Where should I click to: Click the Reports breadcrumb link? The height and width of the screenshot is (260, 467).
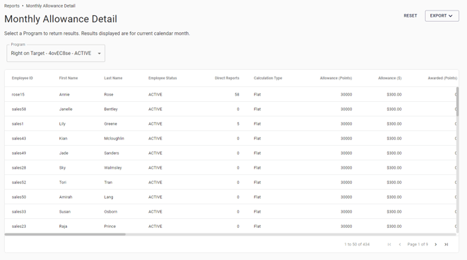(12, 6)
